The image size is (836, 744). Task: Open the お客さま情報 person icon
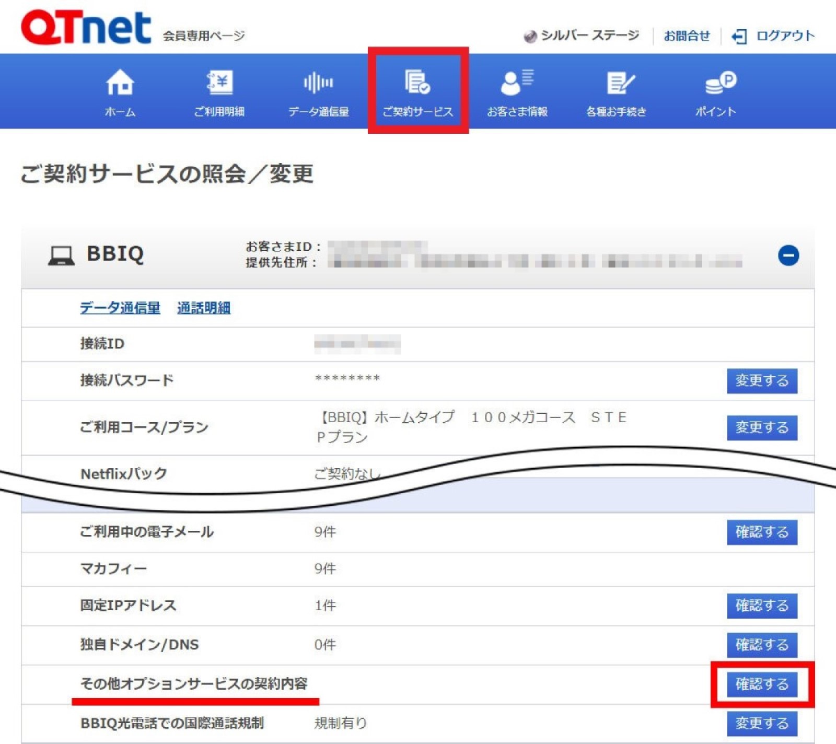(517, 83)
